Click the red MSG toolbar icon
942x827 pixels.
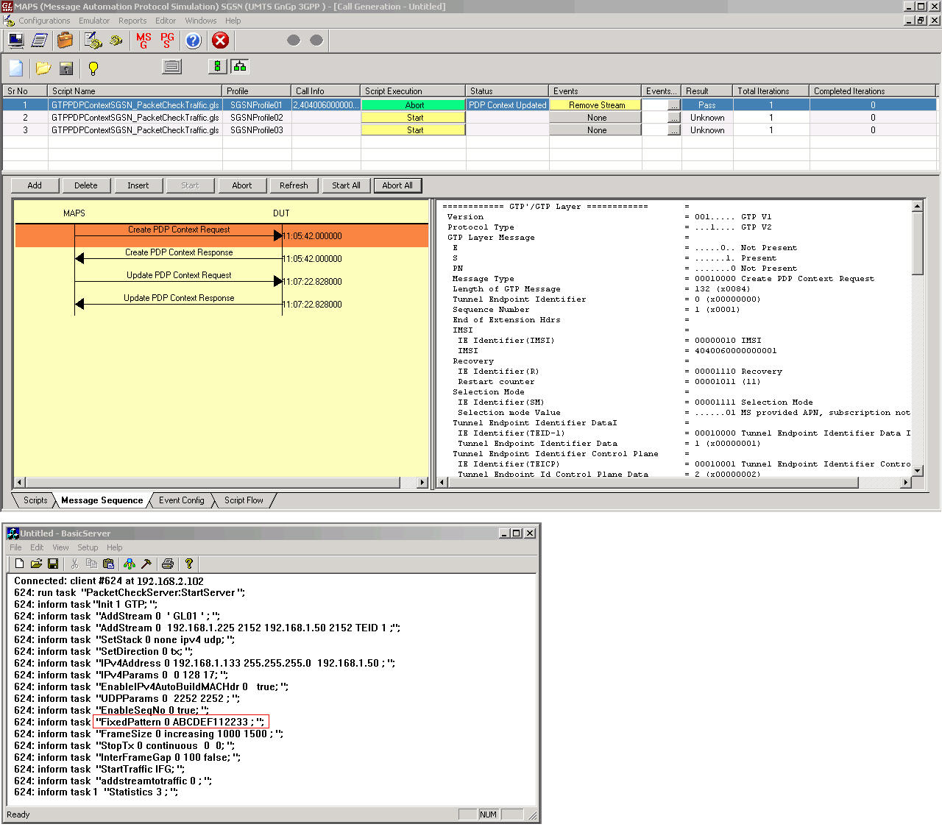(144, 40)
